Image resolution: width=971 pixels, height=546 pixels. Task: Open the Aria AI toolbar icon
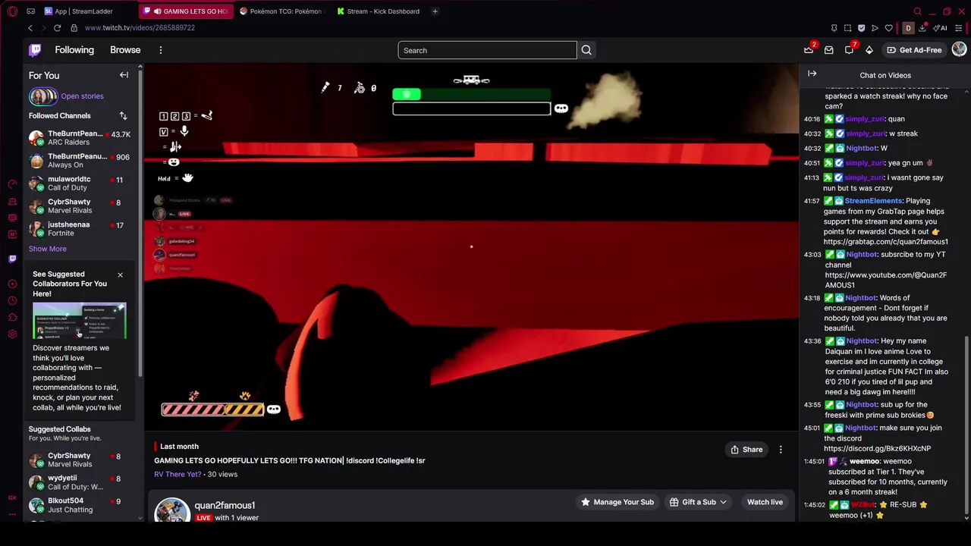click(x=941, y=28)
